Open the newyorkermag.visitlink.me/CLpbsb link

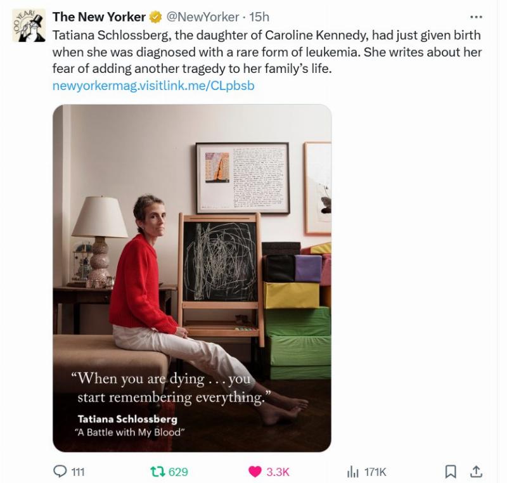pyautogui.click(x=153, y=86)
